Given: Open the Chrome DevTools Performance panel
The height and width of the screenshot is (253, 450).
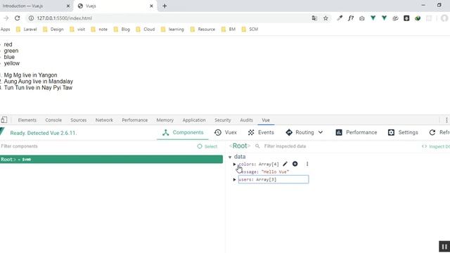Looking at the screenshot, I should (x=135, y=120).
